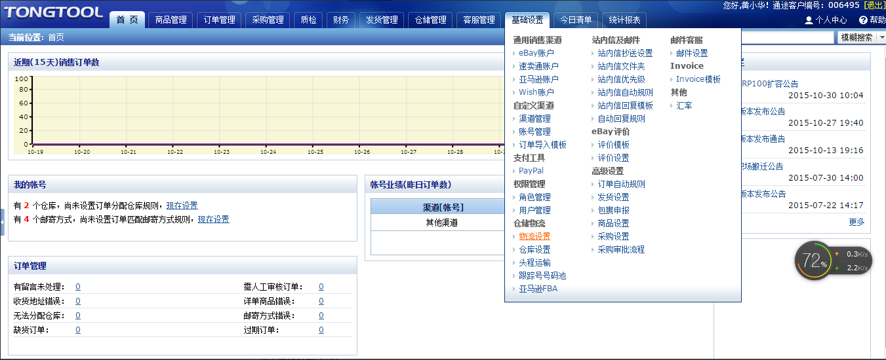
Task: Choose PayPal under 支付工具
Action: [531, 171]
